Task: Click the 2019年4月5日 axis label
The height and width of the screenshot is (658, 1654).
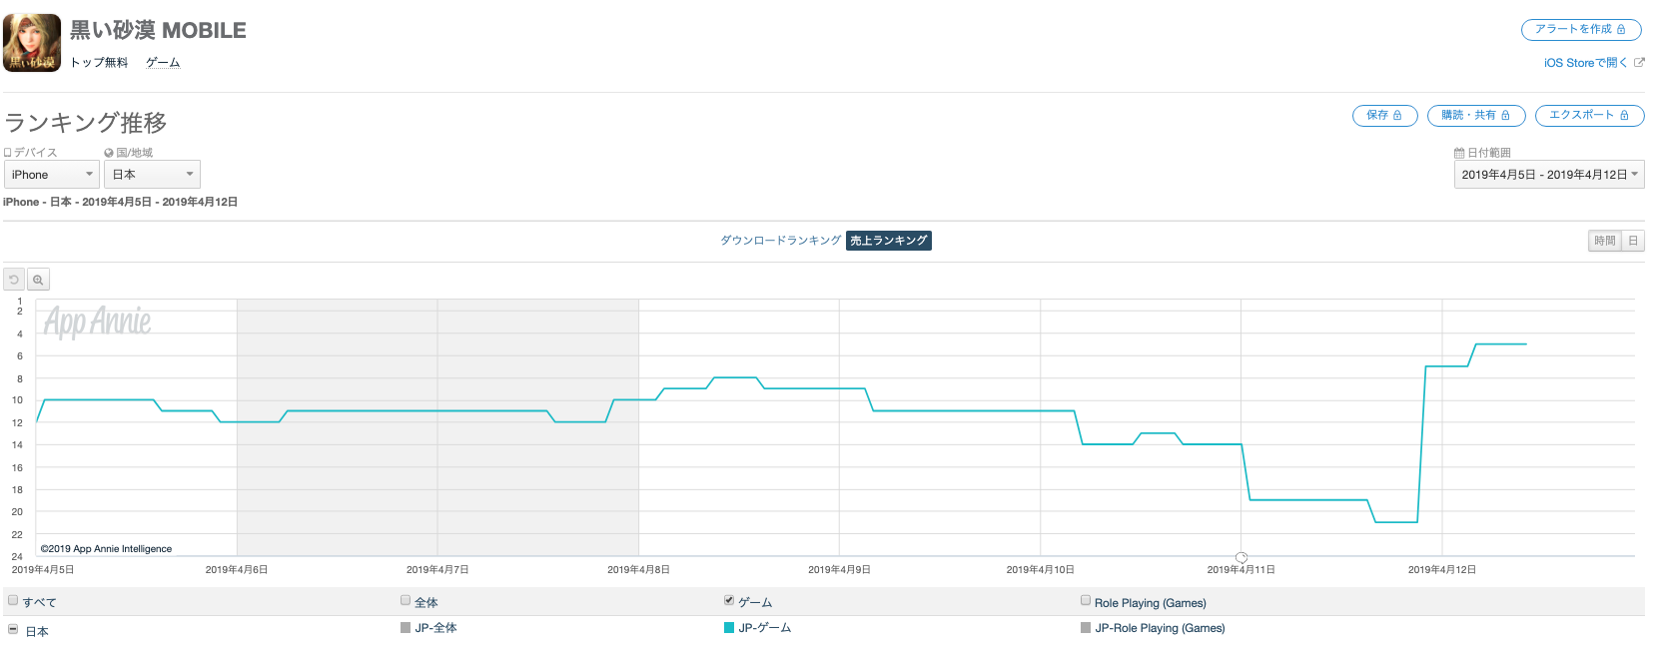Action: pos(43,570)
